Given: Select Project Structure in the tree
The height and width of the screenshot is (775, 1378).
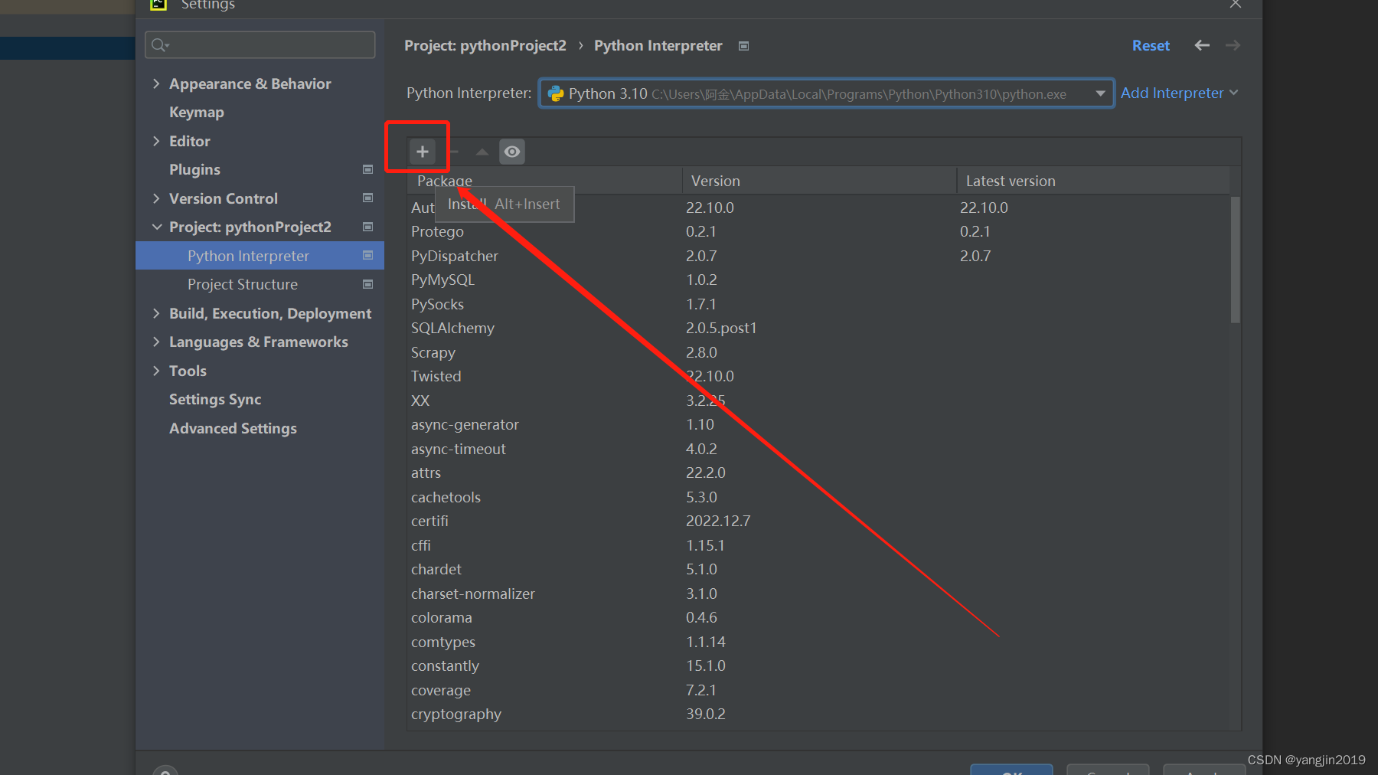Looking at the screenshot, I should [260, 284].
